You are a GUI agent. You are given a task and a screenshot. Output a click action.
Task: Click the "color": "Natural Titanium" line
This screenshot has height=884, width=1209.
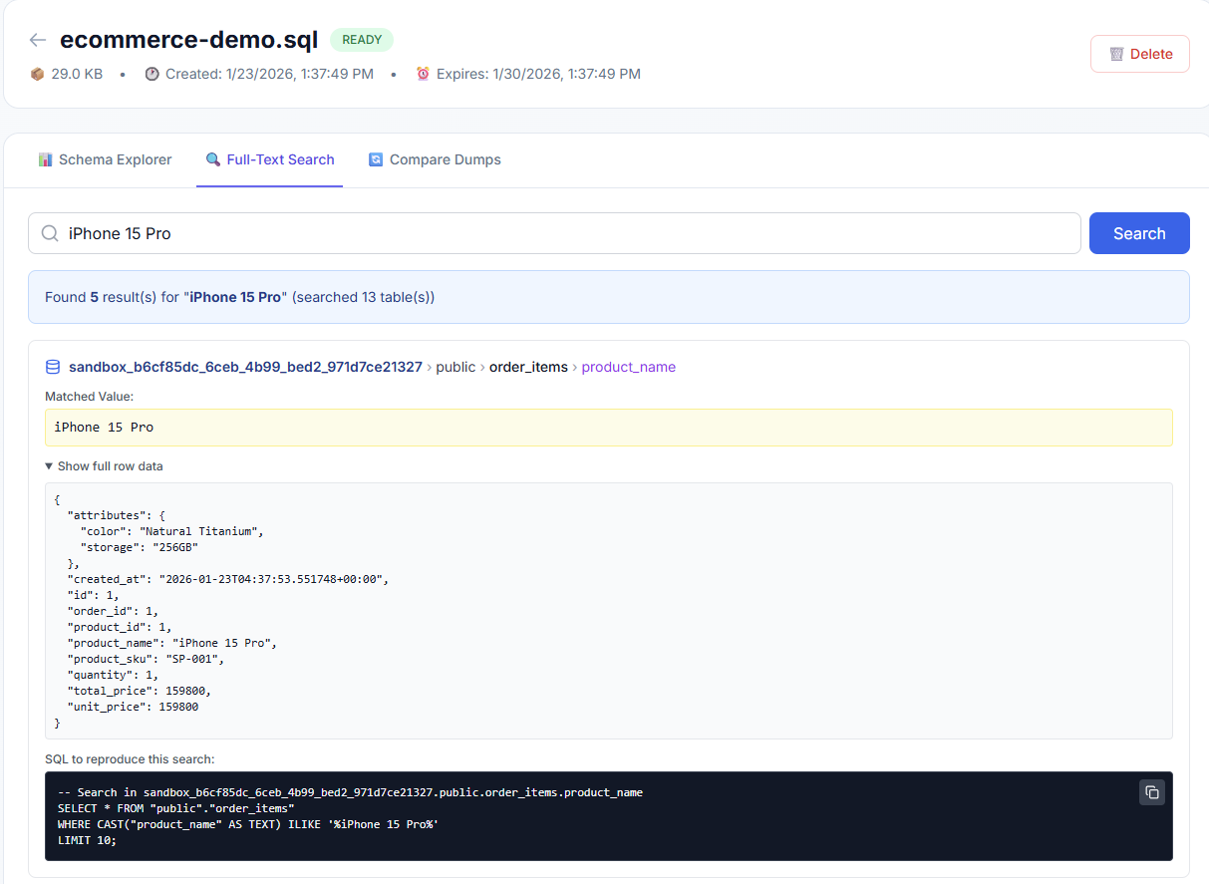tap(171, 531)
